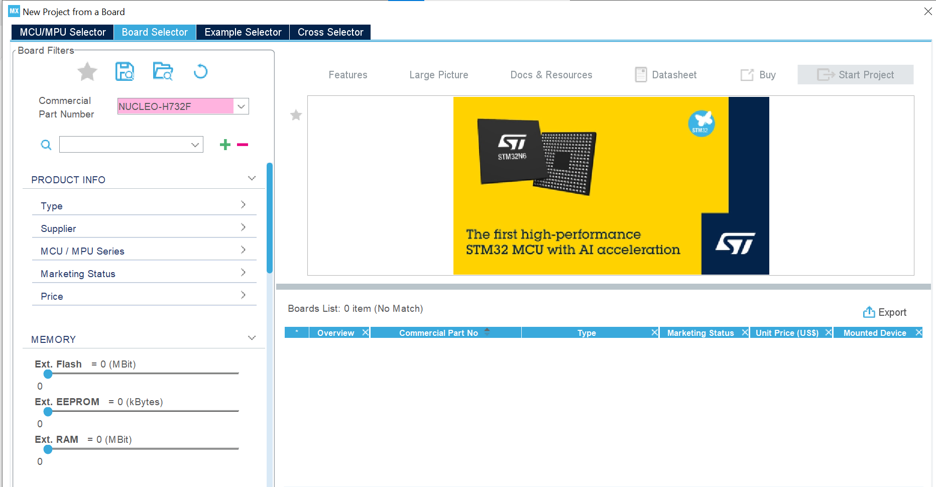Save current board filters
The width and height of the screenshot is (936, 487).
[125, 71]
